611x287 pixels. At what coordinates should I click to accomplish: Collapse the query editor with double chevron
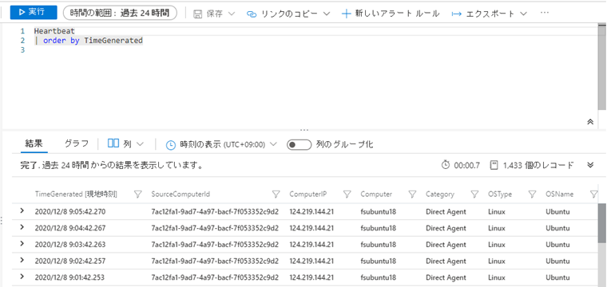[590, 122]
